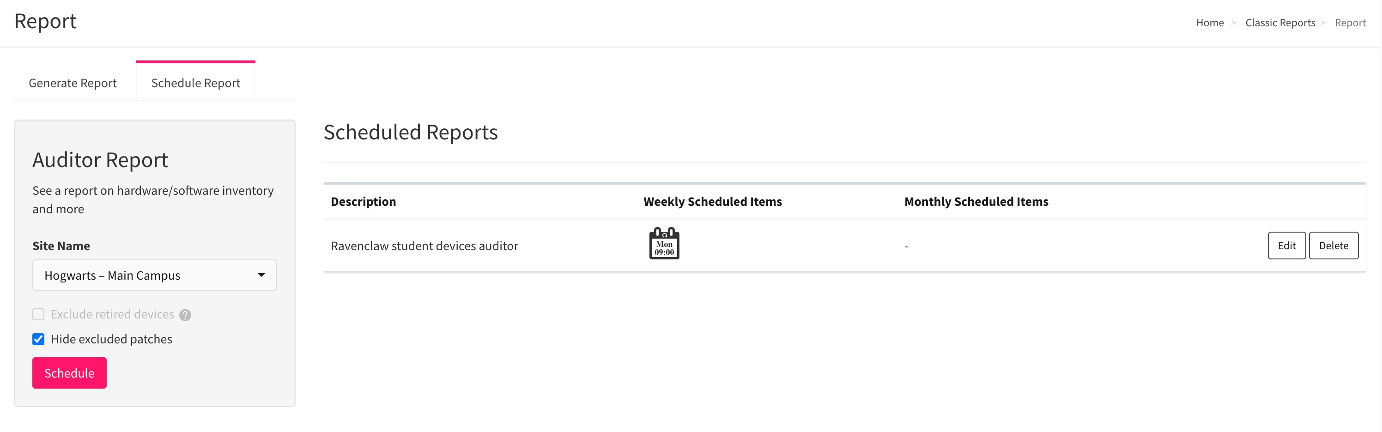Toggle the Exclude retired devices checkbox

click(39, 314)
